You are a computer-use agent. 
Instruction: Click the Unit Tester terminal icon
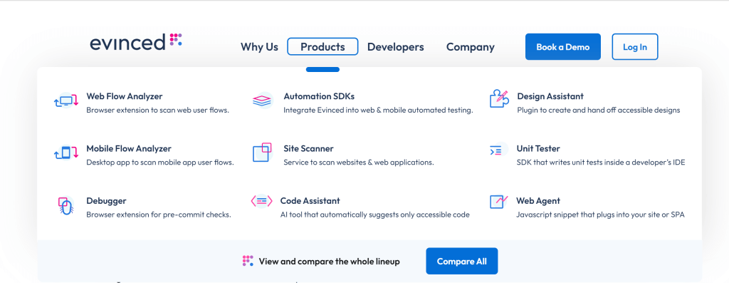pos(495,150)
